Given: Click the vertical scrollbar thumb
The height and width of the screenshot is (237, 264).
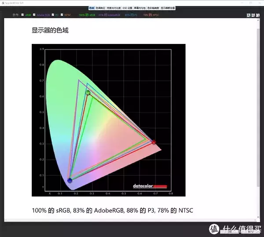Looking at the screenshot, I should (x=258, y=108).
